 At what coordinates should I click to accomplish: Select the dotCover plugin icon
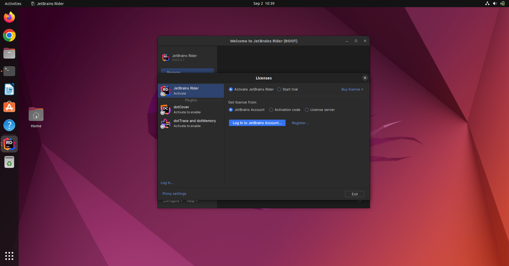165,110
